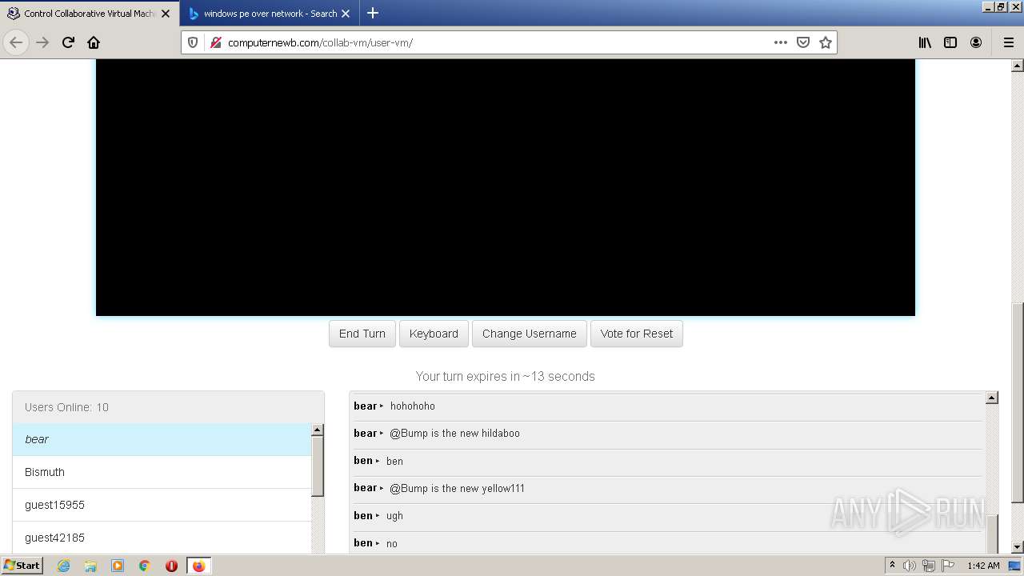1024x576 pixels.
Task: Select user bear in users list
Action: (x=162, y=439)
